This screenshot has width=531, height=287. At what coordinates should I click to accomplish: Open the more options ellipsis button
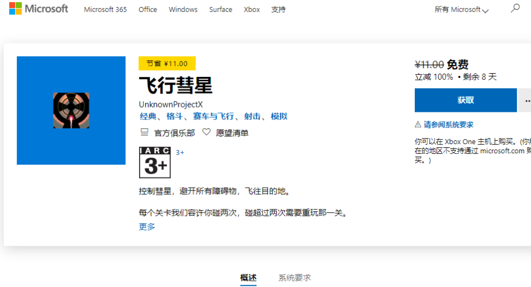(525, 100)
